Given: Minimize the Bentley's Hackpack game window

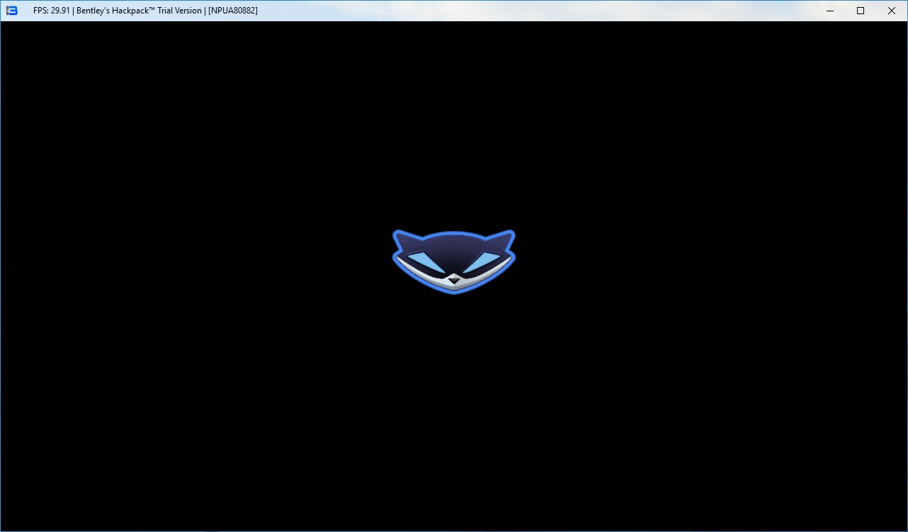Looking at the screenshot, I should [x=828, y=11].
